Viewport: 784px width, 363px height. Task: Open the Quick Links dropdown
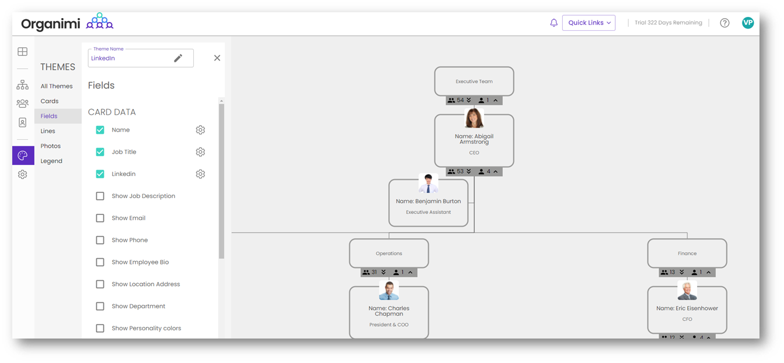click(x=588, y=23)
